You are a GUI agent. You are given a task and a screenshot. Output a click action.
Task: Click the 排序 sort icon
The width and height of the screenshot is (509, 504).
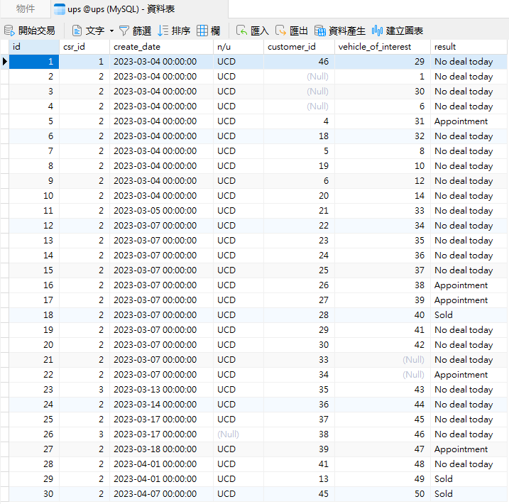tap(163, 31)
